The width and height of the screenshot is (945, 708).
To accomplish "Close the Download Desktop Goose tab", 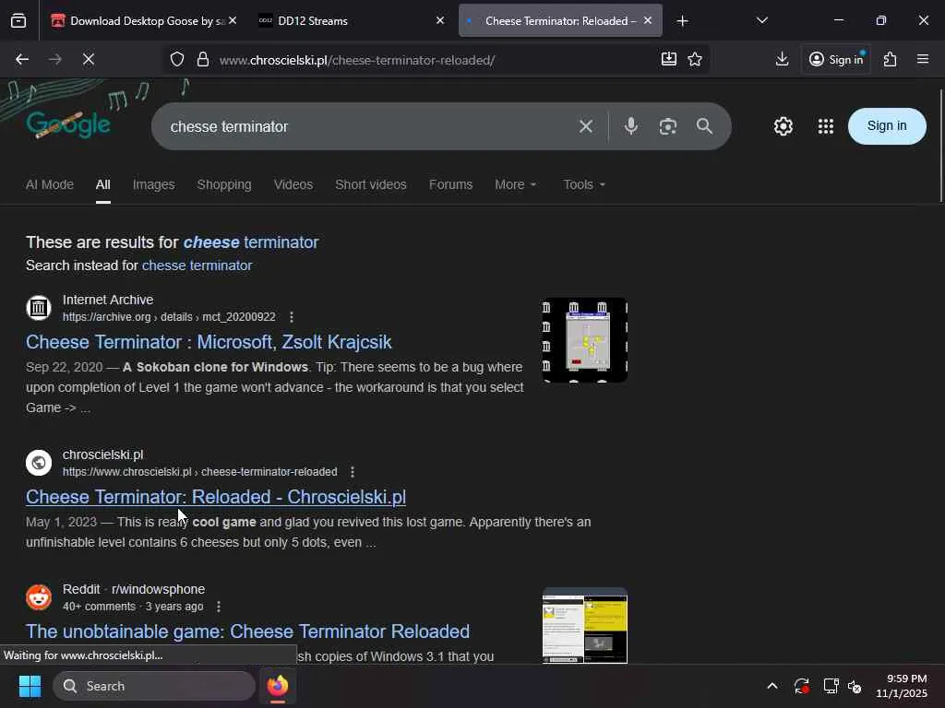I will [233, 20].
